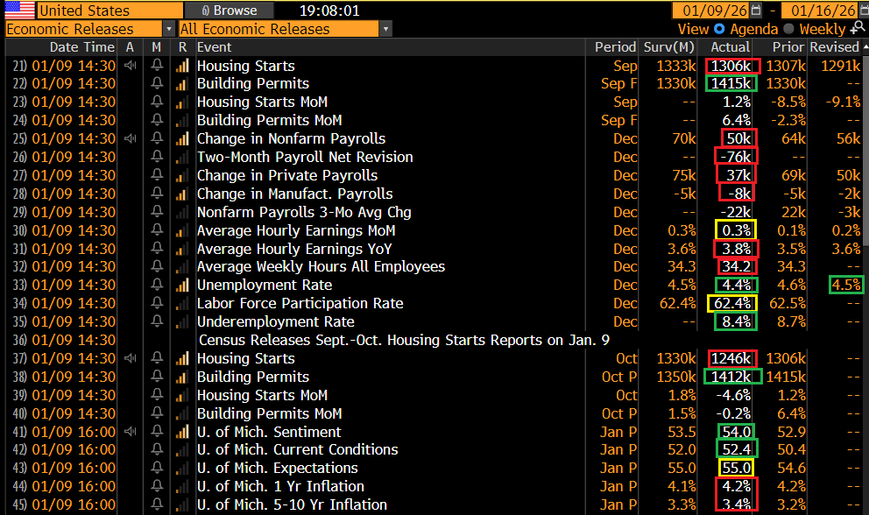Click the United States flag icon
This screenshot has height=515, width=869.
[18, 11]
